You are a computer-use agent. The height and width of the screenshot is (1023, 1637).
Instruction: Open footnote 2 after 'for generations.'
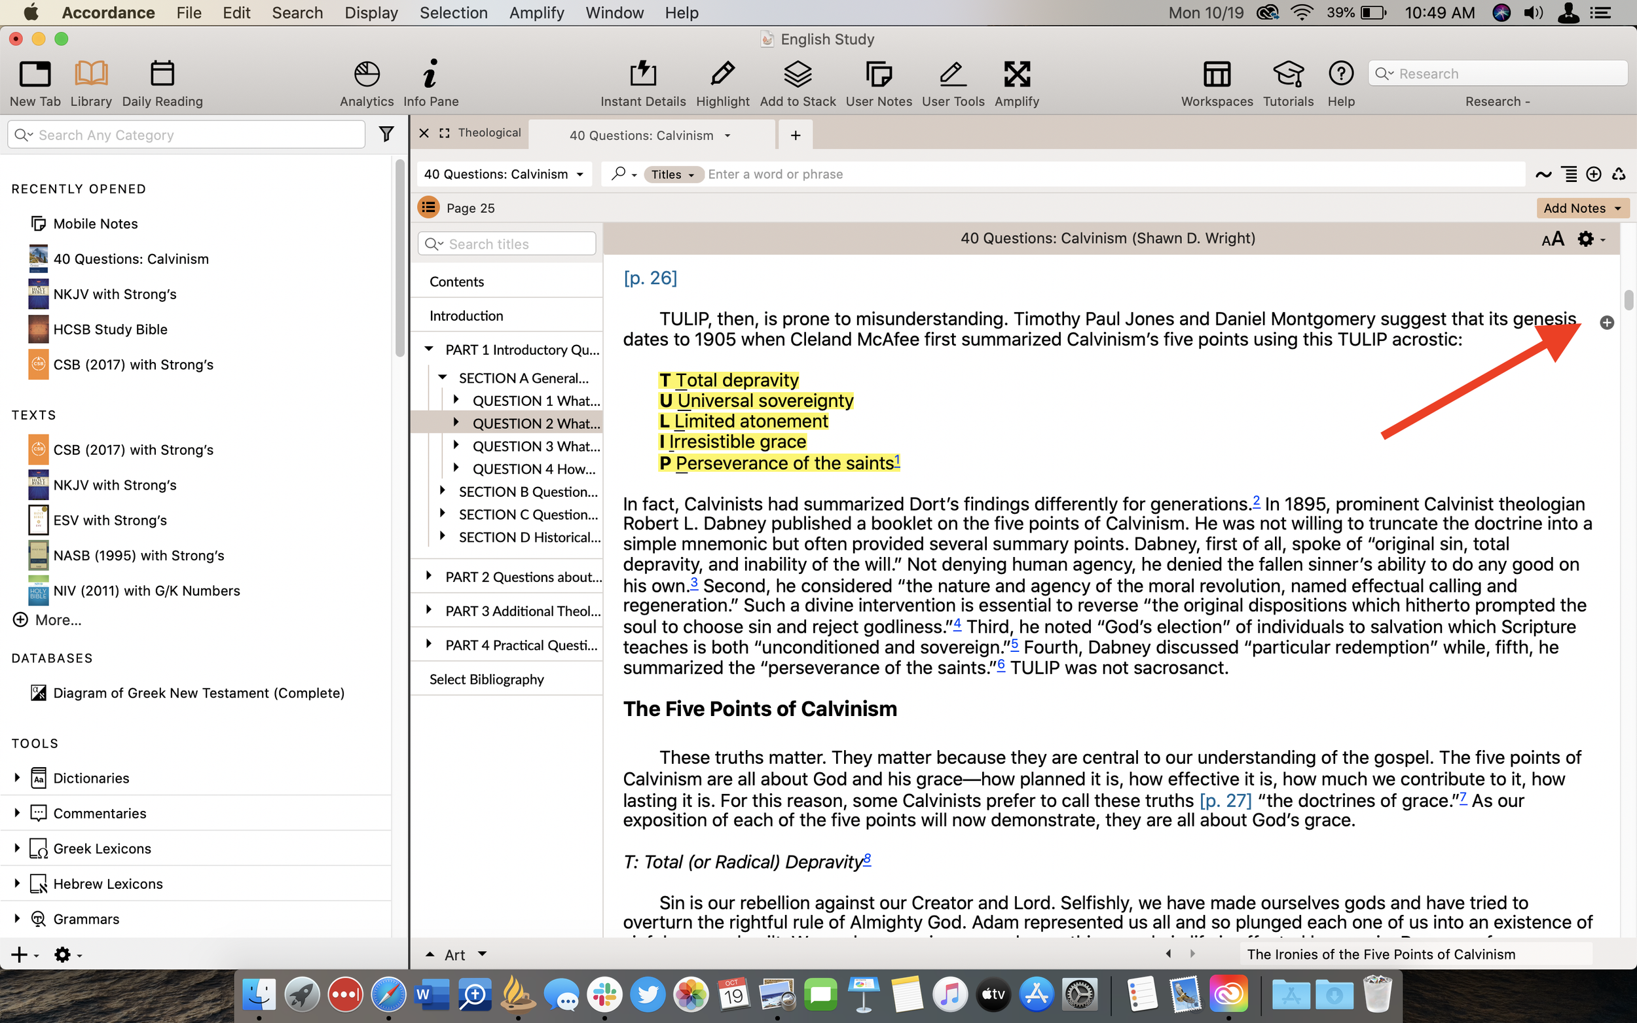(x=1256, y=500)
